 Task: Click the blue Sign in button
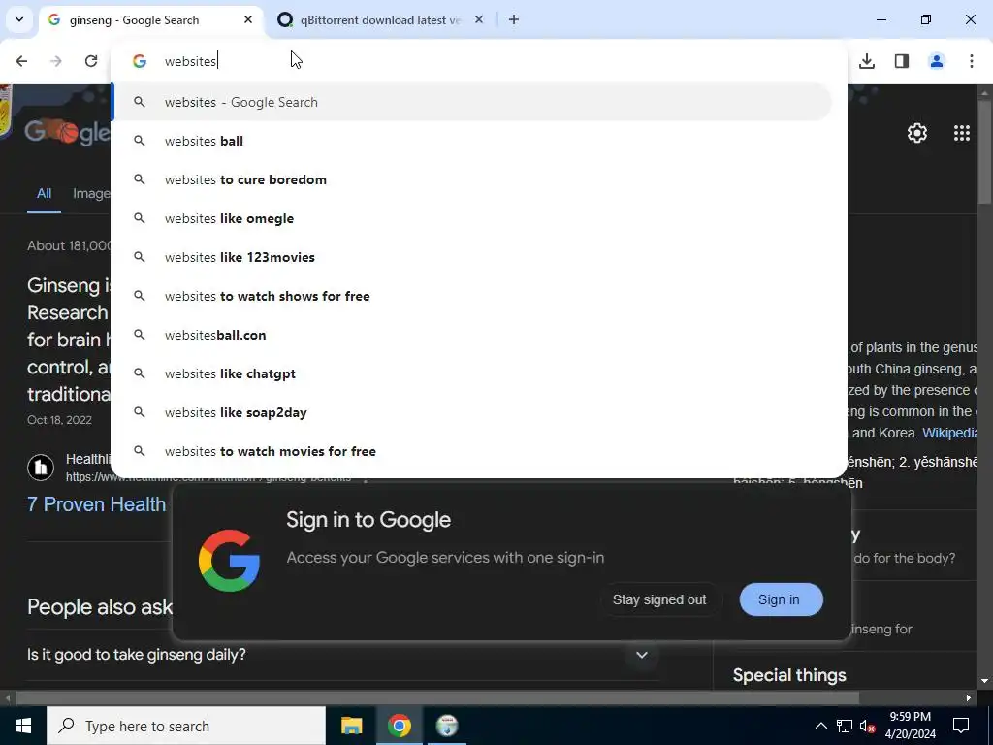781,599
